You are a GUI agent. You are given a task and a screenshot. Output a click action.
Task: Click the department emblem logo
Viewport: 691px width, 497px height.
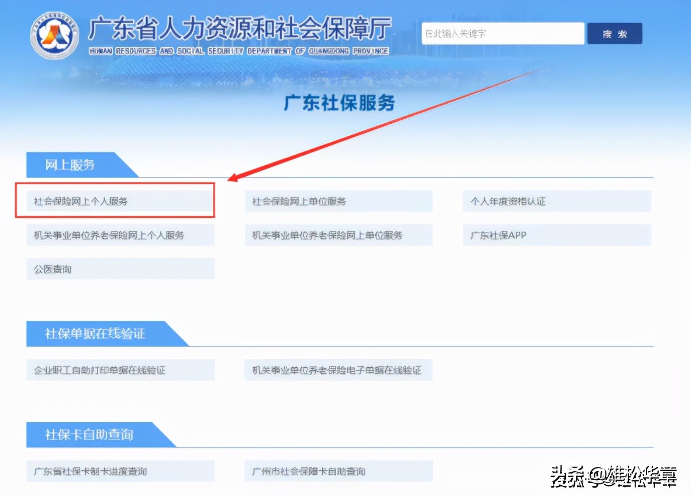tap(54, 33)
